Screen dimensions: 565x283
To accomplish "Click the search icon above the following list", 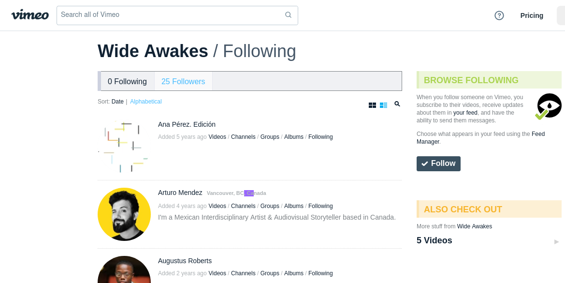I will click(397, 104).
